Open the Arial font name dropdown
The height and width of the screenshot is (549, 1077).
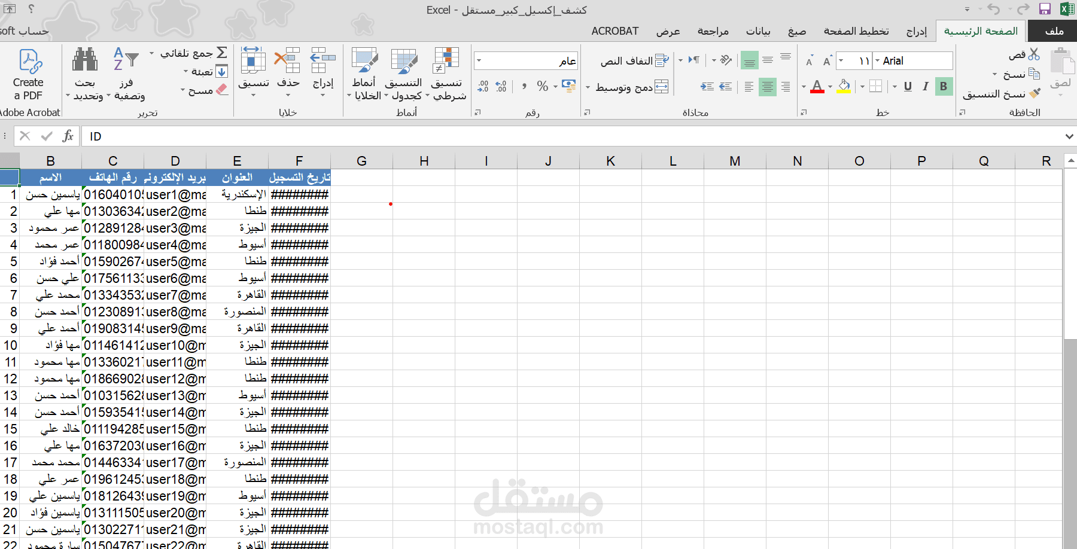click(x=877, y=60)
